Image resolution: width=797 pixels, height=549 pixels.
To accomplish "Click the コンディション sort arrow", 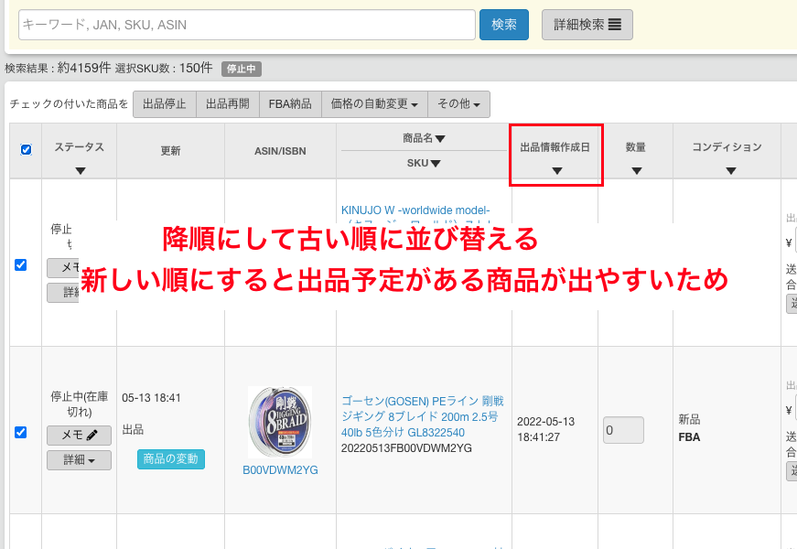I will 730,171.
